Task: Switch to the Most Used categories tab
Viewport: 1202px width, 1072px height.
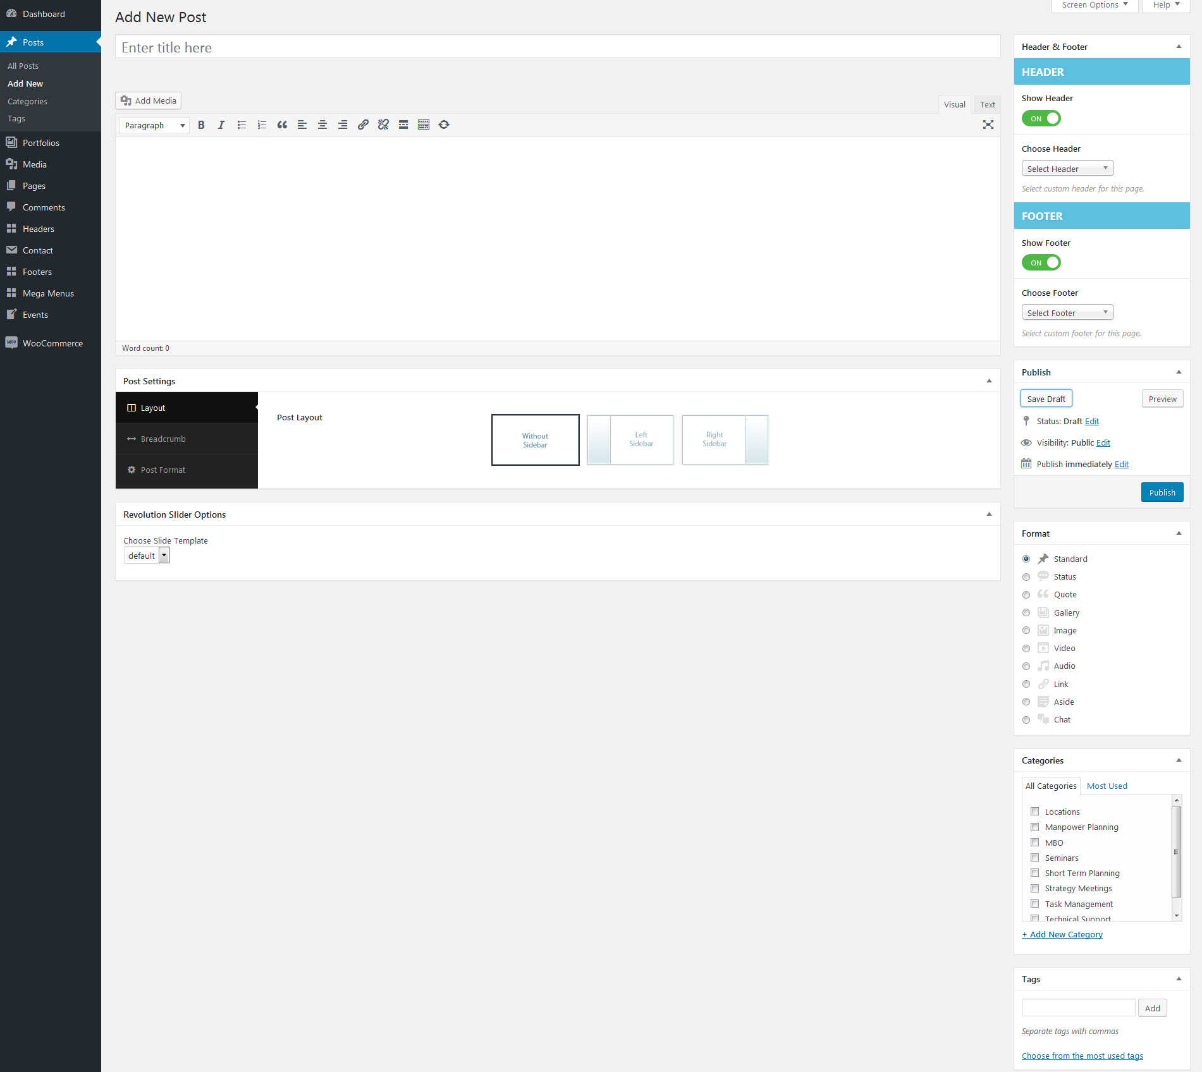Action: pos(1107,786)
